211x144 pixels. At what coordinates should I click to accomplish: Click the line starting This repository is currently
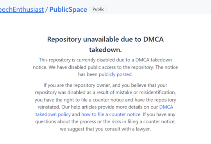(x=105, y=60)
